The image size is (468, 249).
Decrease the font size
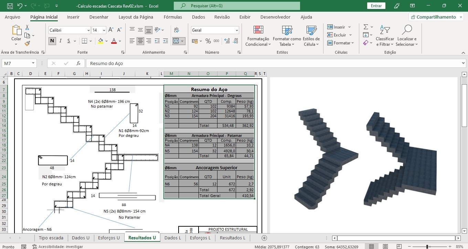pyautogui.click(x=119, y=30)
